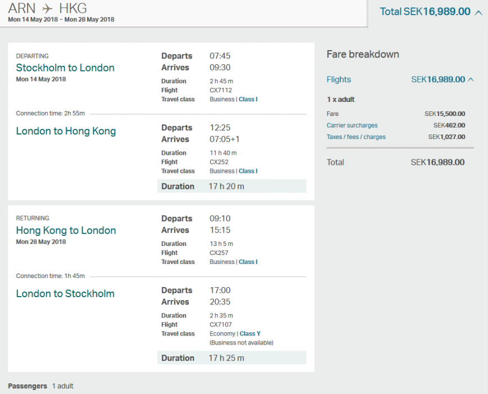Click the Mon 14 May – 28 May date range
Viewport: 488px width, 394px height.
61,20
